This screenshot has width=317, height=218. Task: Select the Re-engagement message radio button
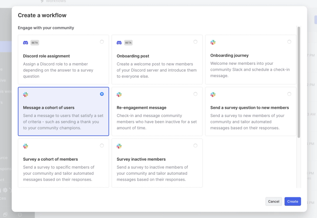[195, 94]
